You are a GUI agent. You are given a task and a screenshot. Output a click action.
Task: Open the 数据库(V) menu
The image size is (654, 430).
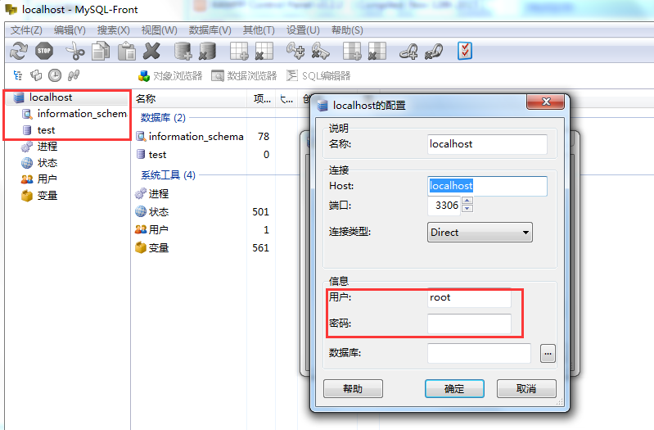210,30
